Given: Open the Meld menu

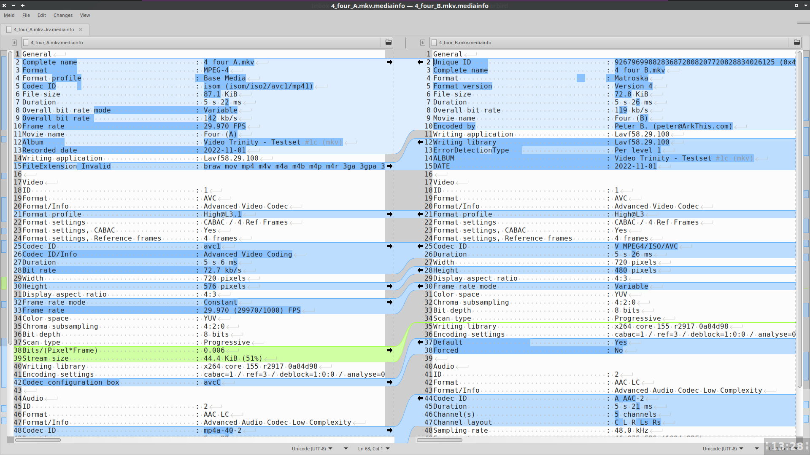Looking at the screenshot, I should coord(9,15).
